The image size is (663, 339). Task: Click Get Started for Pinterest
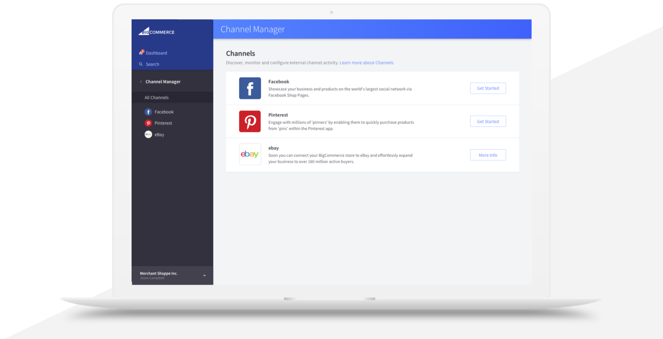click(x=488, y=121)
